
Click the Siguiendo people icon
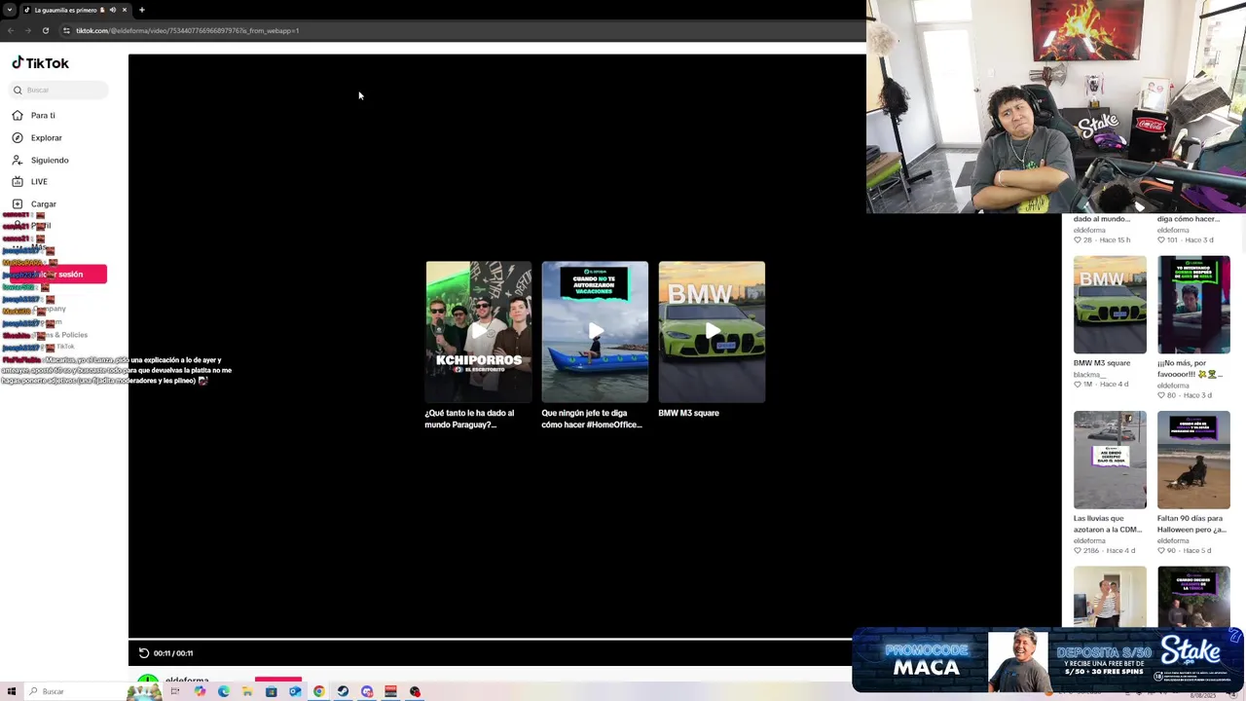click(x=18, y=160)
